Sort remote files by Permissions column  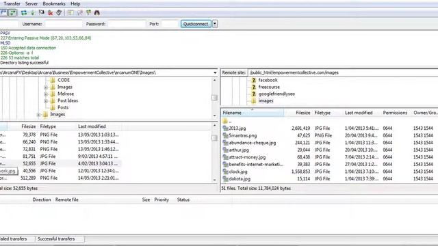[x=396, y=113]
